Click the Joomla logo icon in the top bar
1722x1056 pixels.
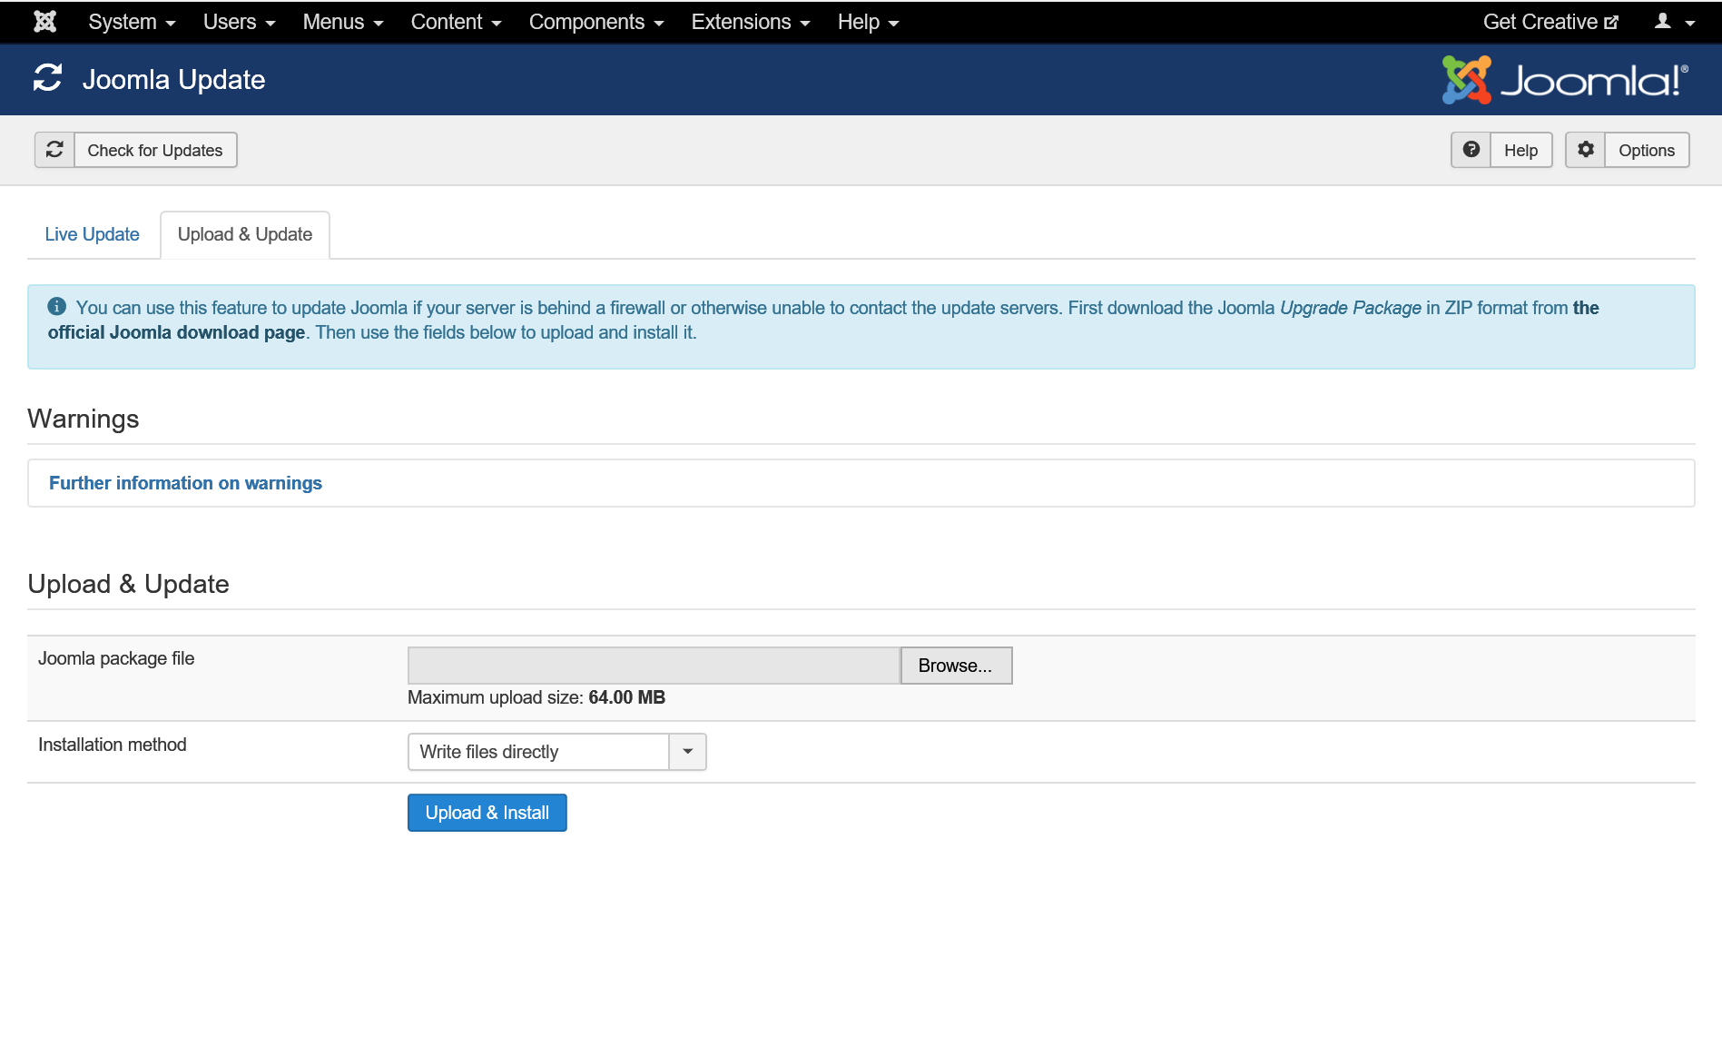(44, 22)
